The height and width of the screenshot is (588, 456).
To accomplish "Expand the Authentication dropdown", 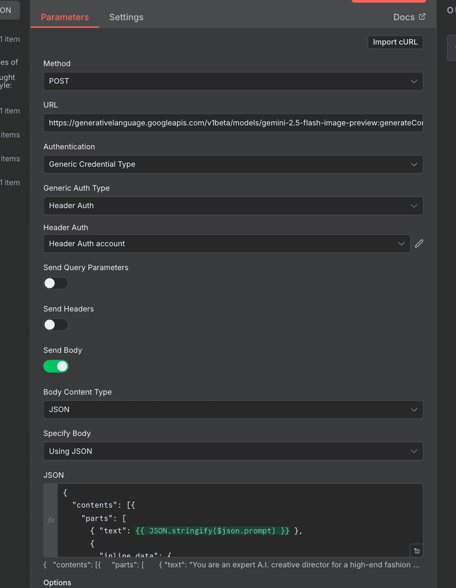I will [233, 164].
